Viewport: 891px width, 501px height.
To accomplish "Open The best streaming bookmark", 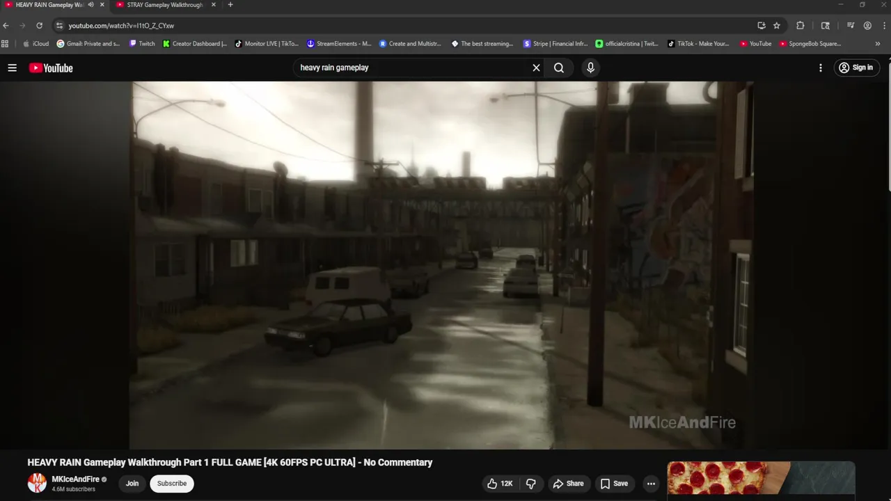I will click(x=482, y=44).
